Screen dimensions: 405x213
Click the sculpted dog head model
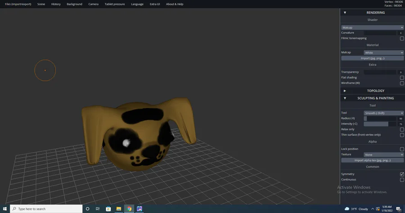click(x=138, y=134)
